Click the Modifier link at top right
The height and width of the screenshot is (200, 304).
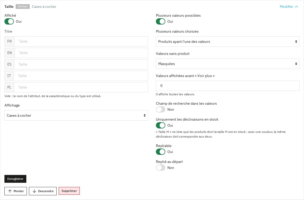tap(286, 7)
